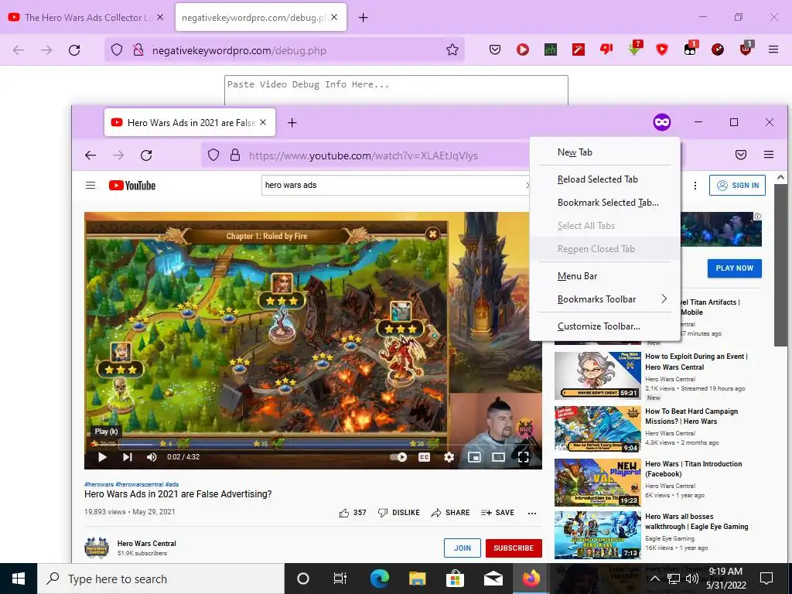Screen dimensions: 792x594
Task: Click the green download-arrow extension icon
Action: coord(634,49)
